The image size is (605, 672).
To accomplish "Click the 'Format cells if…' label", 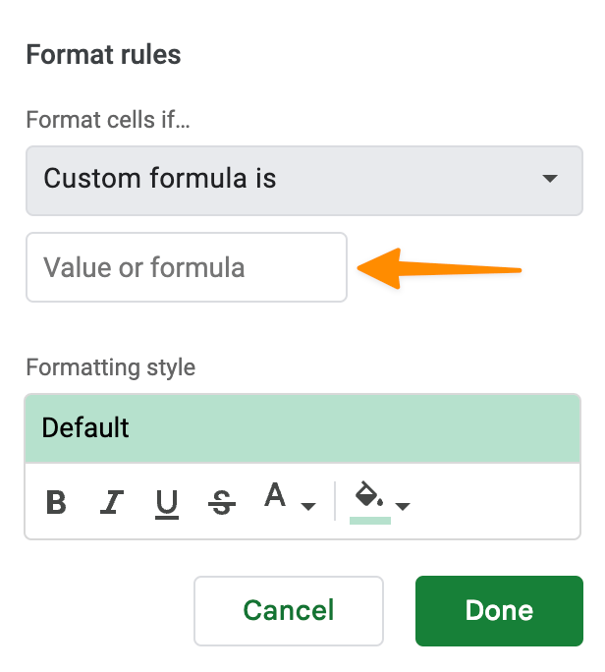I will coord(108,120).
